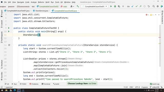Click the main method breadcrumb

click(64, 6)
